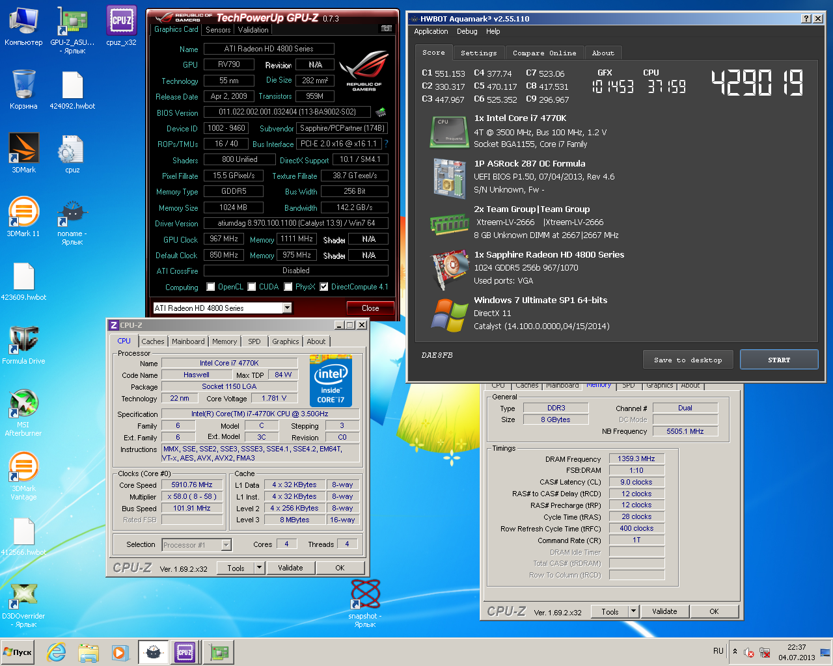Image resolution: width=833 pixels, height=666 pixels.
Task: Click the Tools button in CPU-Z CPU window
Action: click(236, 568)
